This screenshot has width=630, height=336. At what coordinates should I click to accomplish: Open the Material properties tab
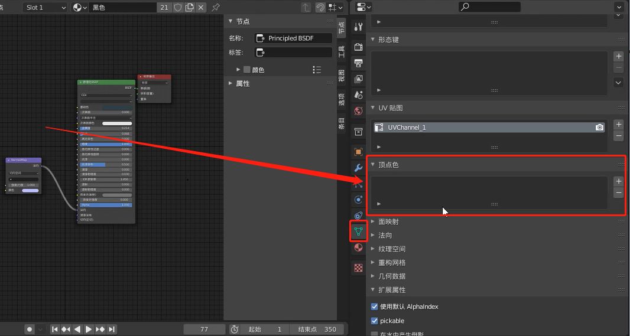click(358, 247)
